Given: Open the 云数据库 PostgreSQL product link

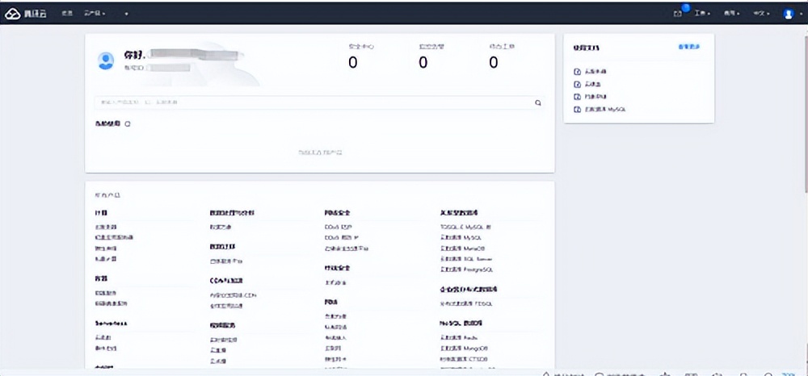Looking at the screenshot, I should (x=467, y=269).
